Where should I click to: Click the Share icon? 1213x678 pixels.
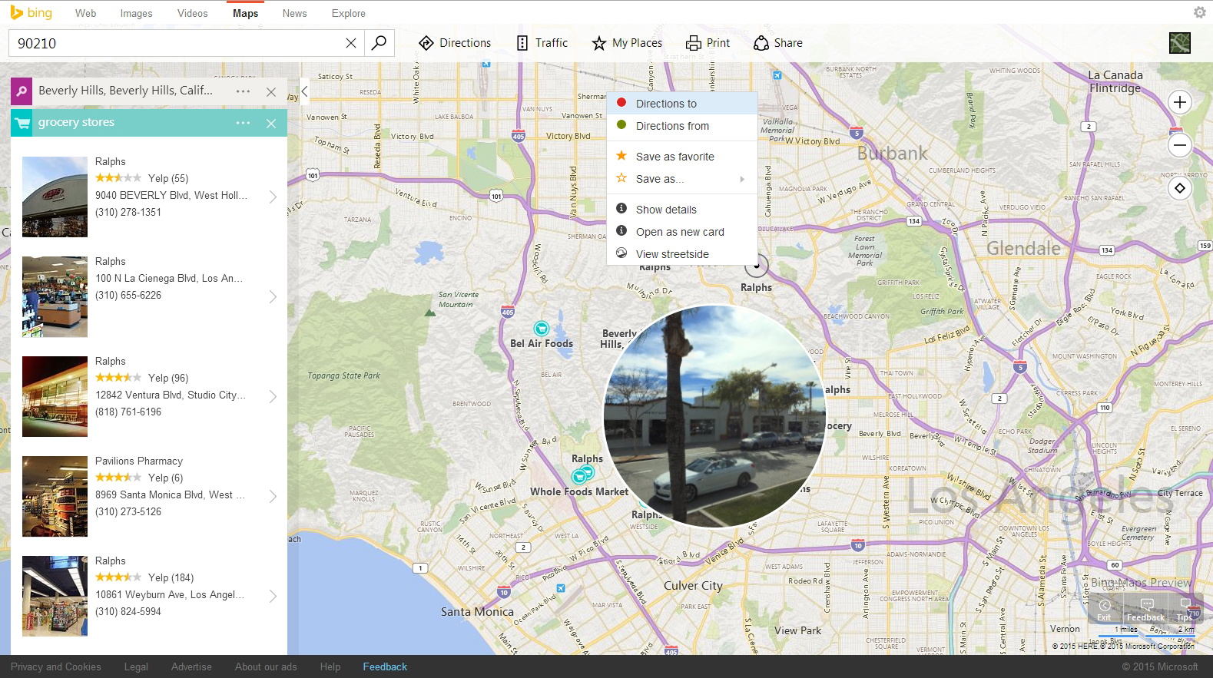[761, 43]
